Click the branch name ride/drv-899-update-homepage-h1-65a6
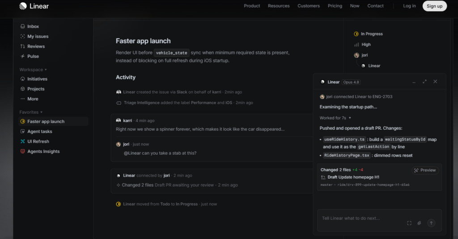The image size is (458, 239). pos(373,185)
